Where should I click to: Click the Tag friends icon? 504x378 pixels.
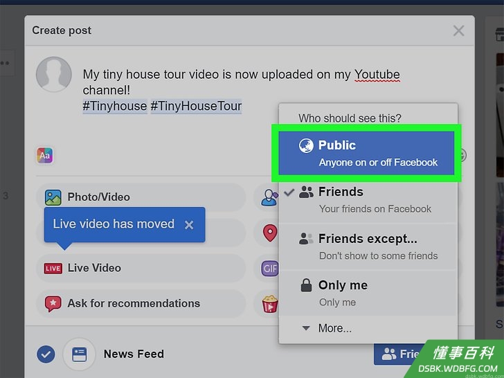click(x=269, y=197)
